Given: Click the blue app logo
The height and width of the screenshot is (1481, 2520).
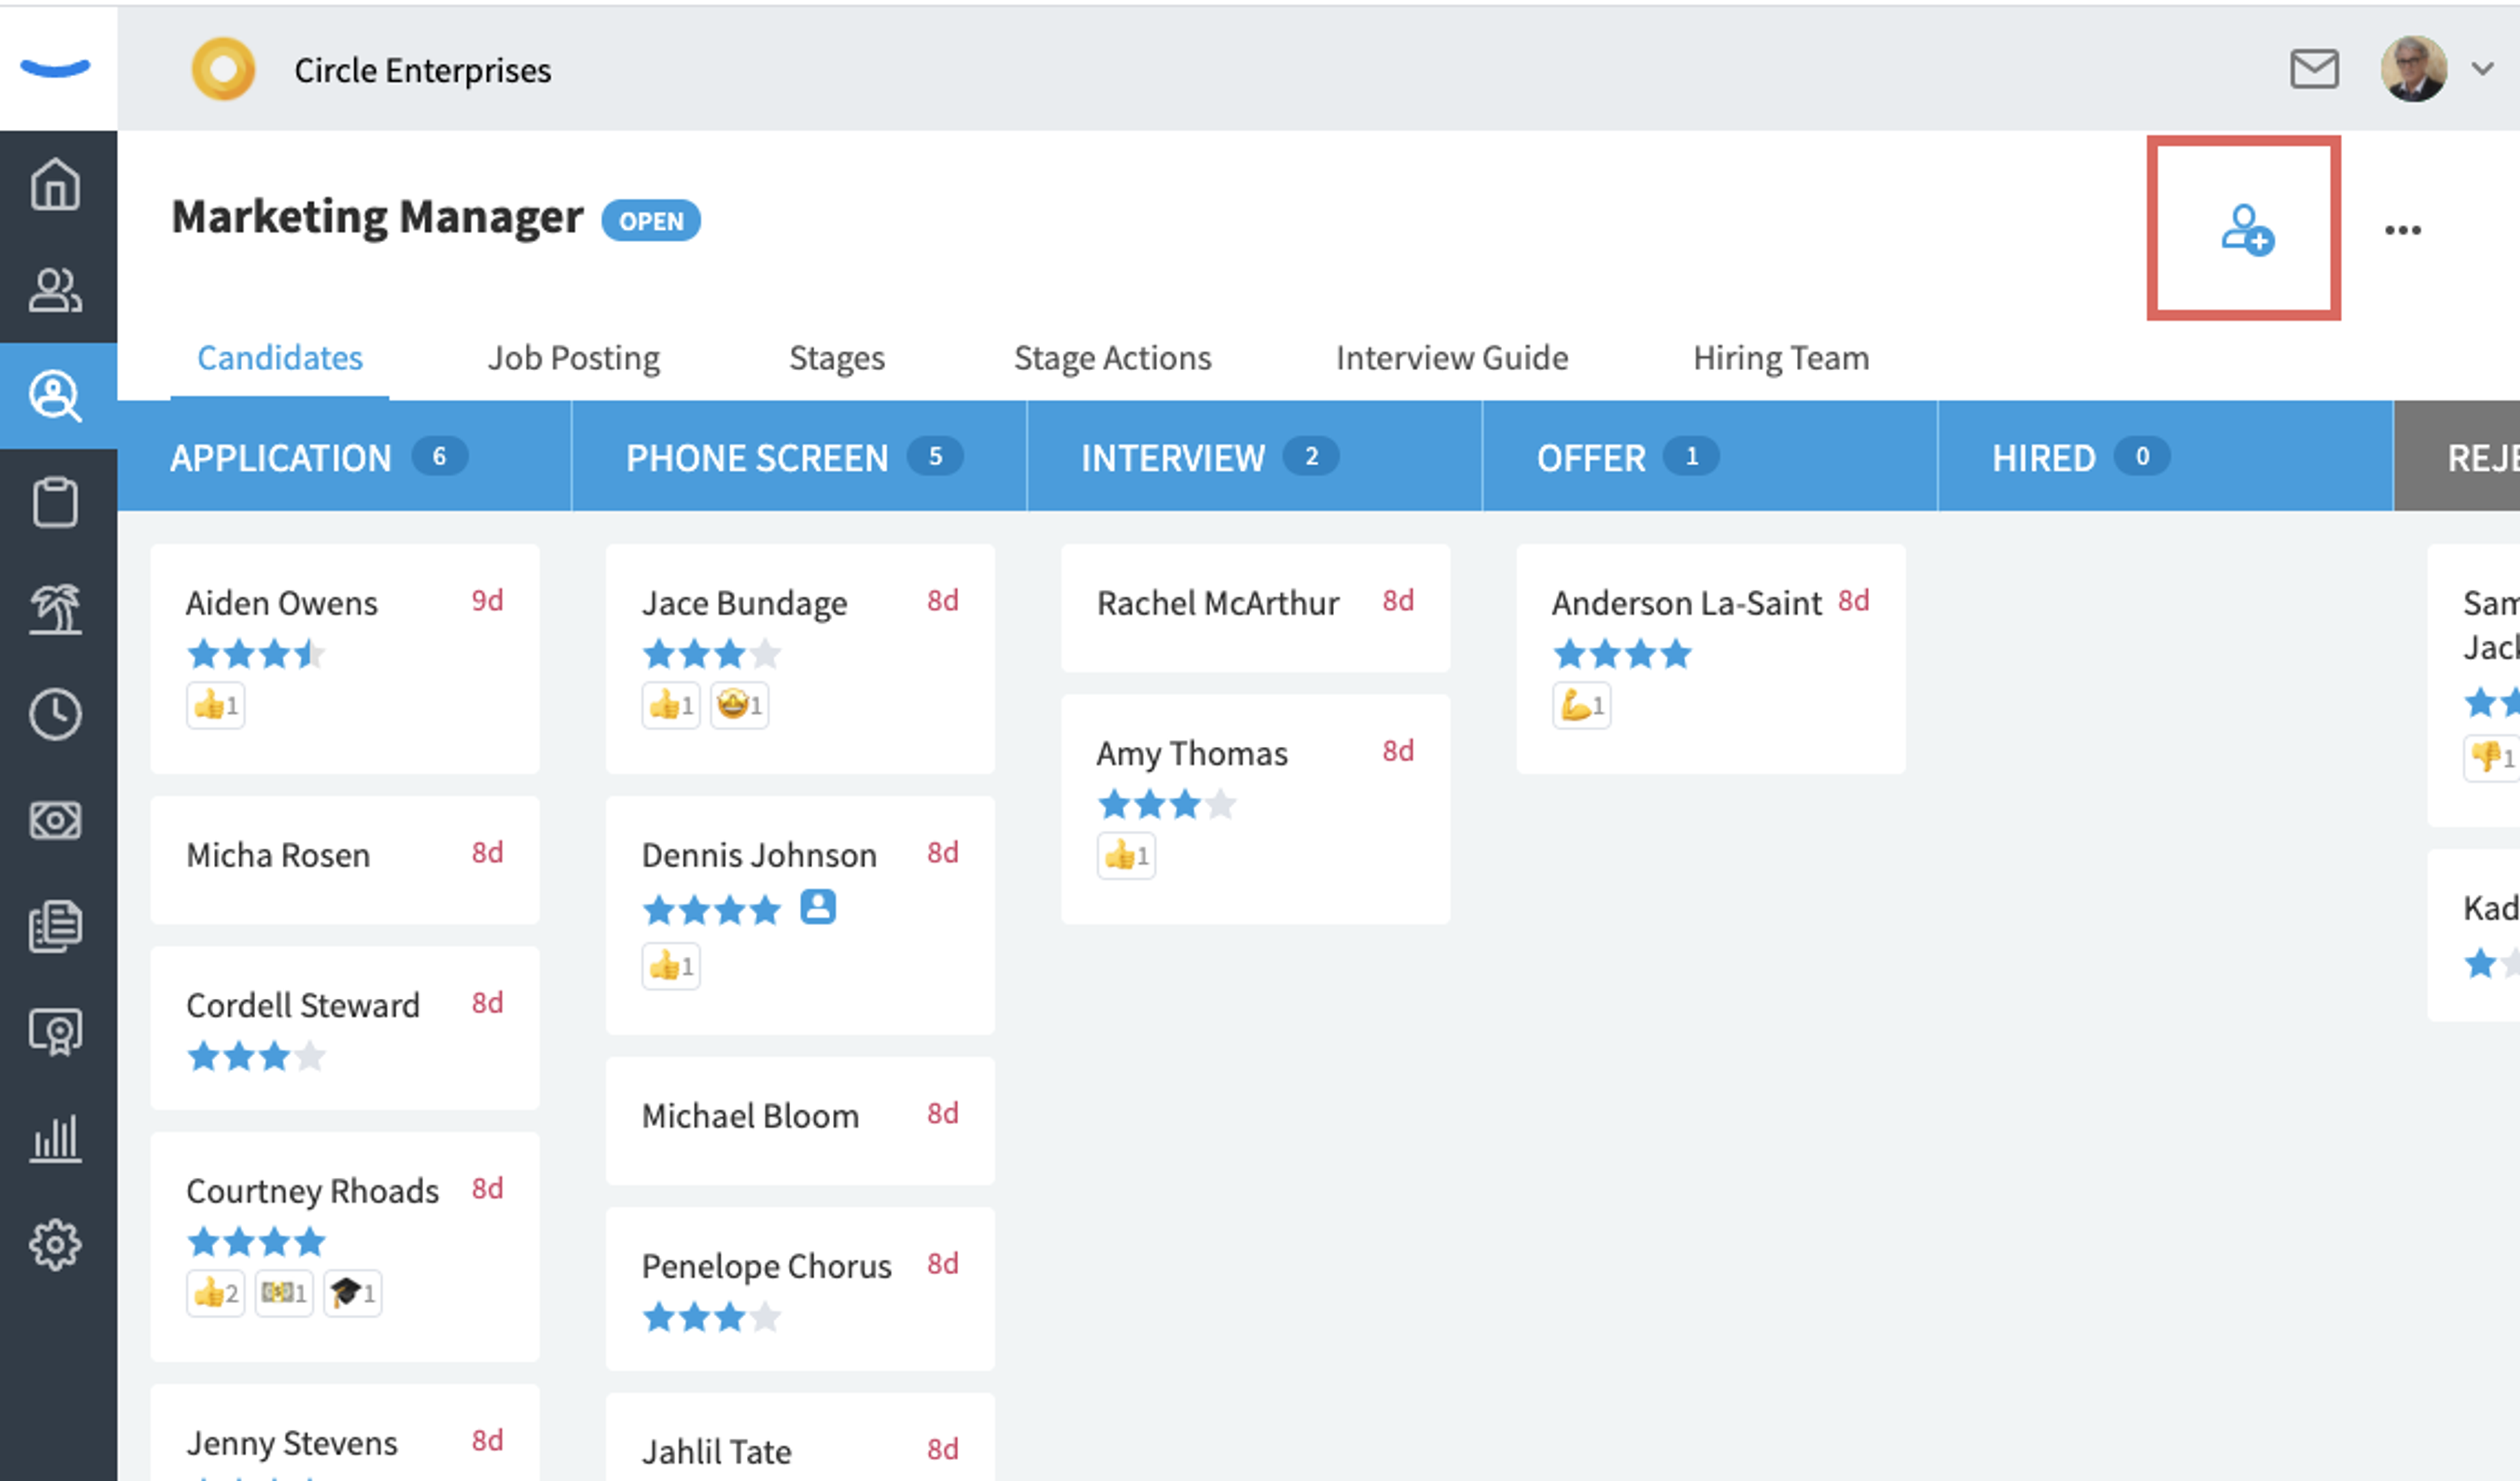Looking at the screenshot, I should coord(56,68).
